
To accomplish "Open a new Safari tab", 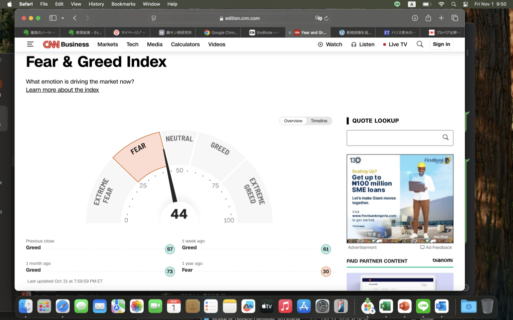I will pyautogui.click(x=441, y=18).
